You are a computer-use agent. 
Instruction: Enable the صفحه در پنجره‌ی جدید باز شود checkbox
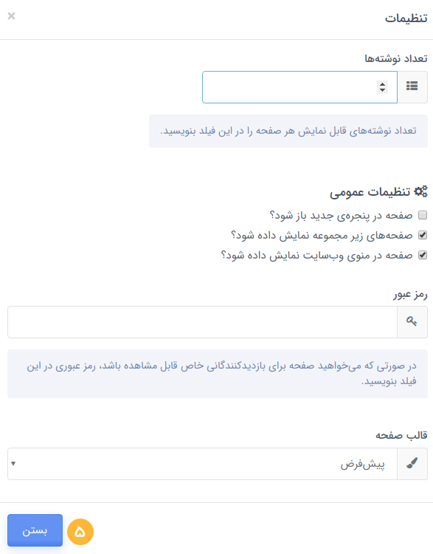coord(423,215)
